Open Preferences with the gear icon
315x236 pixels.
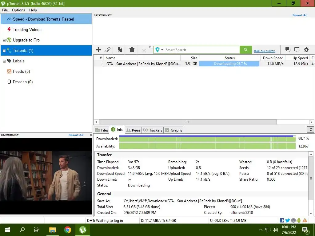click(x=306, y=50)
